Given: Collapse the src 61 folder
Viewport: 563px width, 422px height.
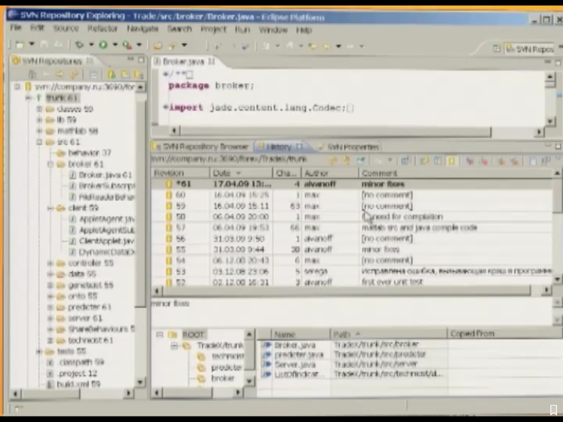Looking at the screenshot, I should (39, 142).
